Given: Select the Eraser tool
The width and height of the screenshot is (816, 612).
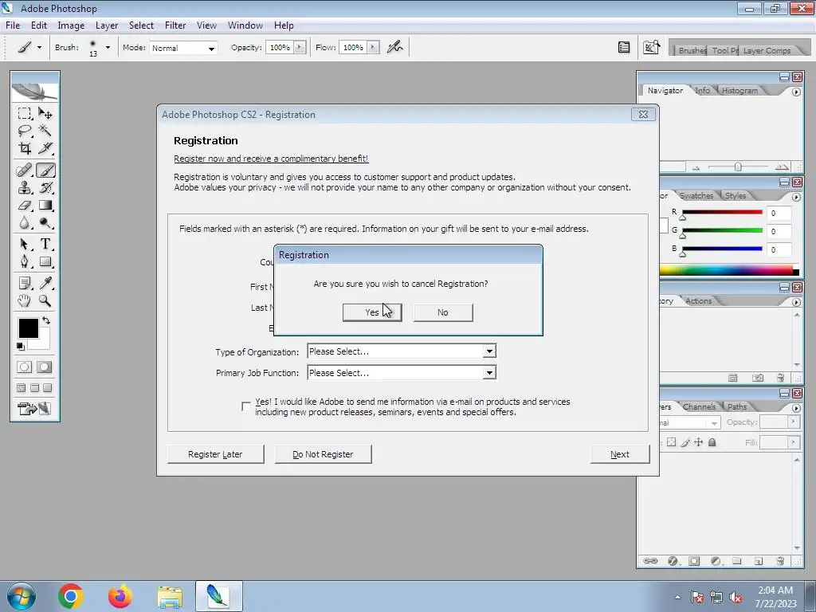Looking at the screenshot, I should click(24, 206).
